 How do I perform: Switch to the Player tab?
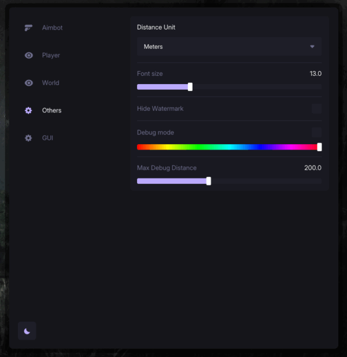[x=51, y=55]
